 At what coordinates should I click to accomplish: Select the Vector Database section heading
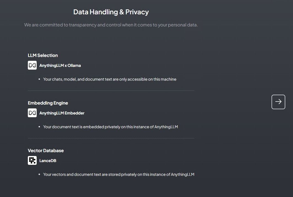45,151
